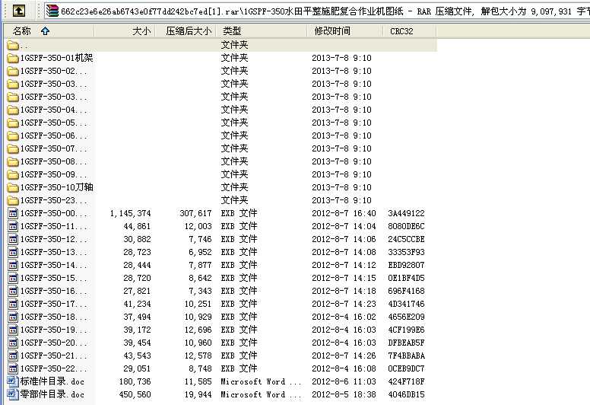The image size is (590, 405).
Task: Select file name 1GSPF-350-21...
Action: pos(54,356)
